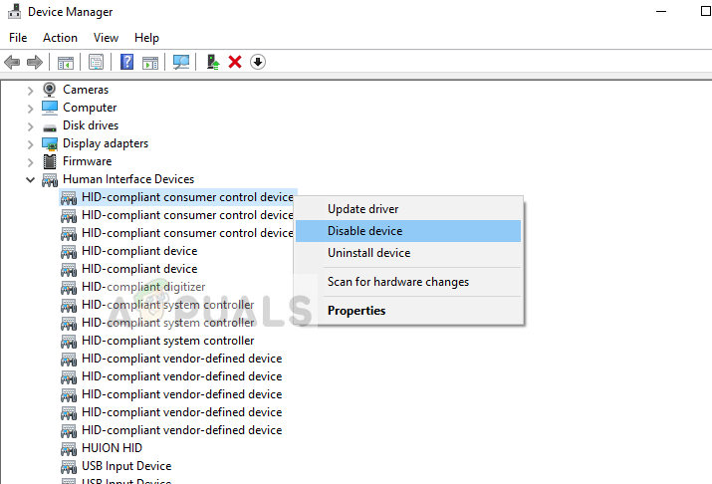Screen dimensions: 712x484
Task: Click the Disable device down-arrow icon
Action: [x=258, y=62]
